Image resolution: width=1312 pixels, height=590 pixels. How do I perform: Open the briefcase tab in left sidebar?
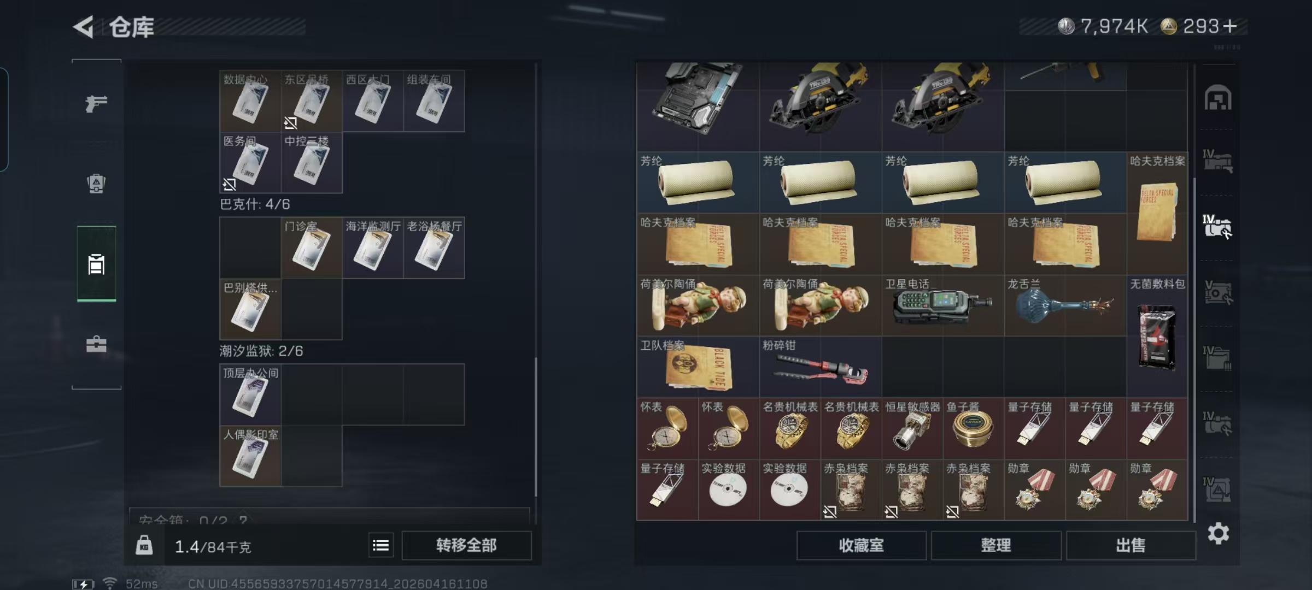[96, 344]
